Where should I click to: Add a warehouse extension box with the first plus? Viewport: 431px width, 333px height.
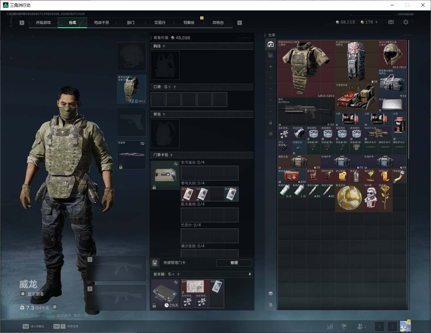271,66
